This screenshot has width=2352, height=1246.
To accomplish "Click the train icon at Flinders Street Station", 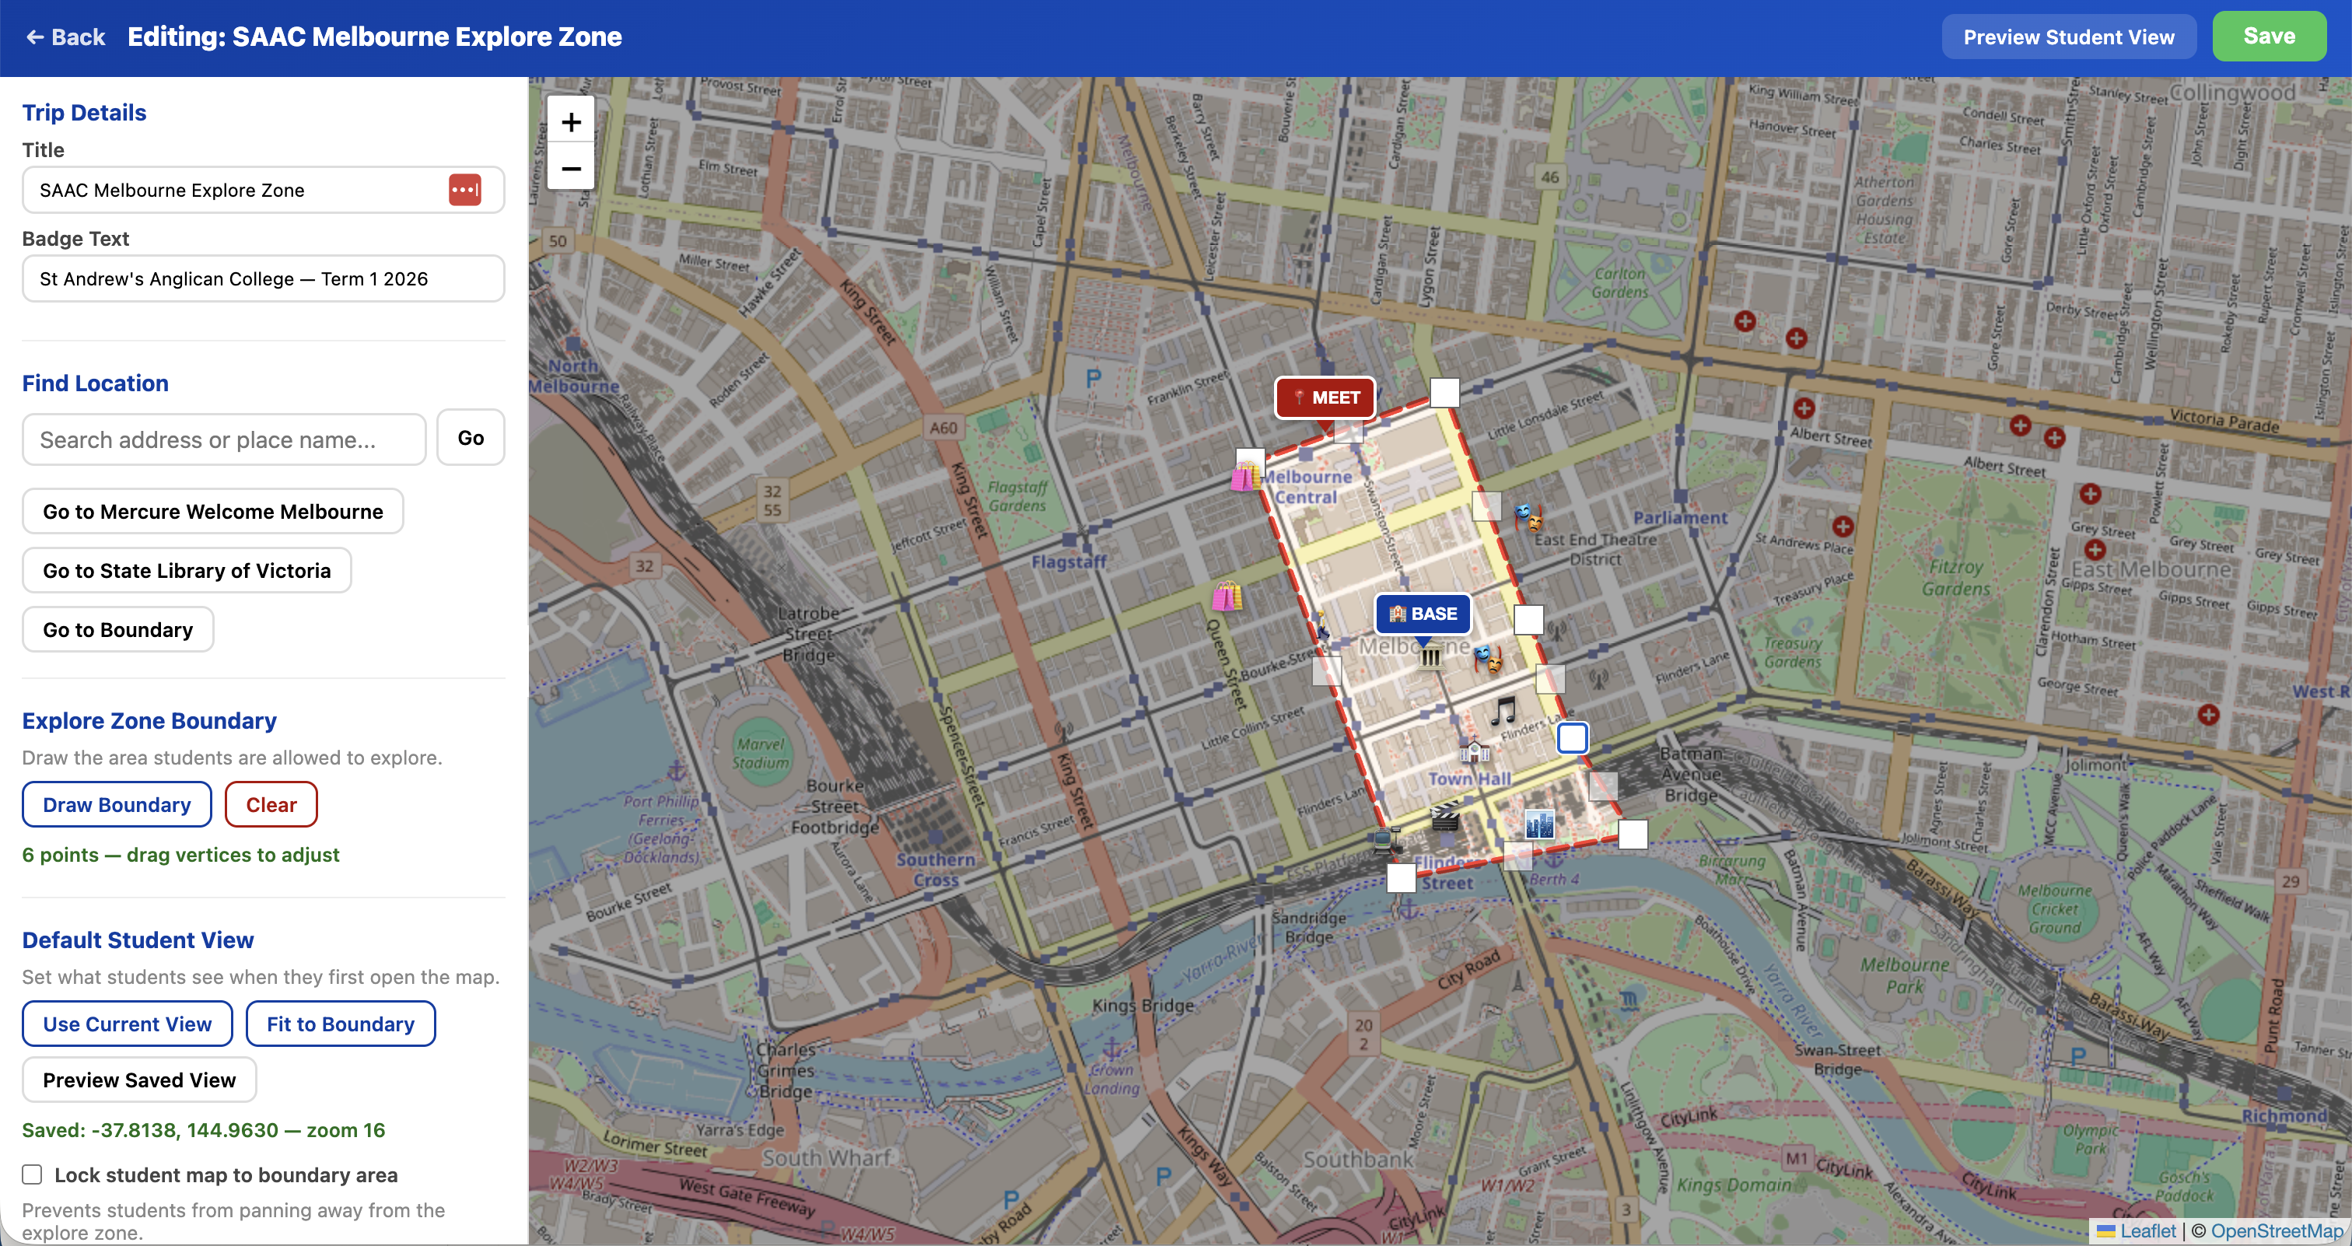I will [x=1383, y=841].
